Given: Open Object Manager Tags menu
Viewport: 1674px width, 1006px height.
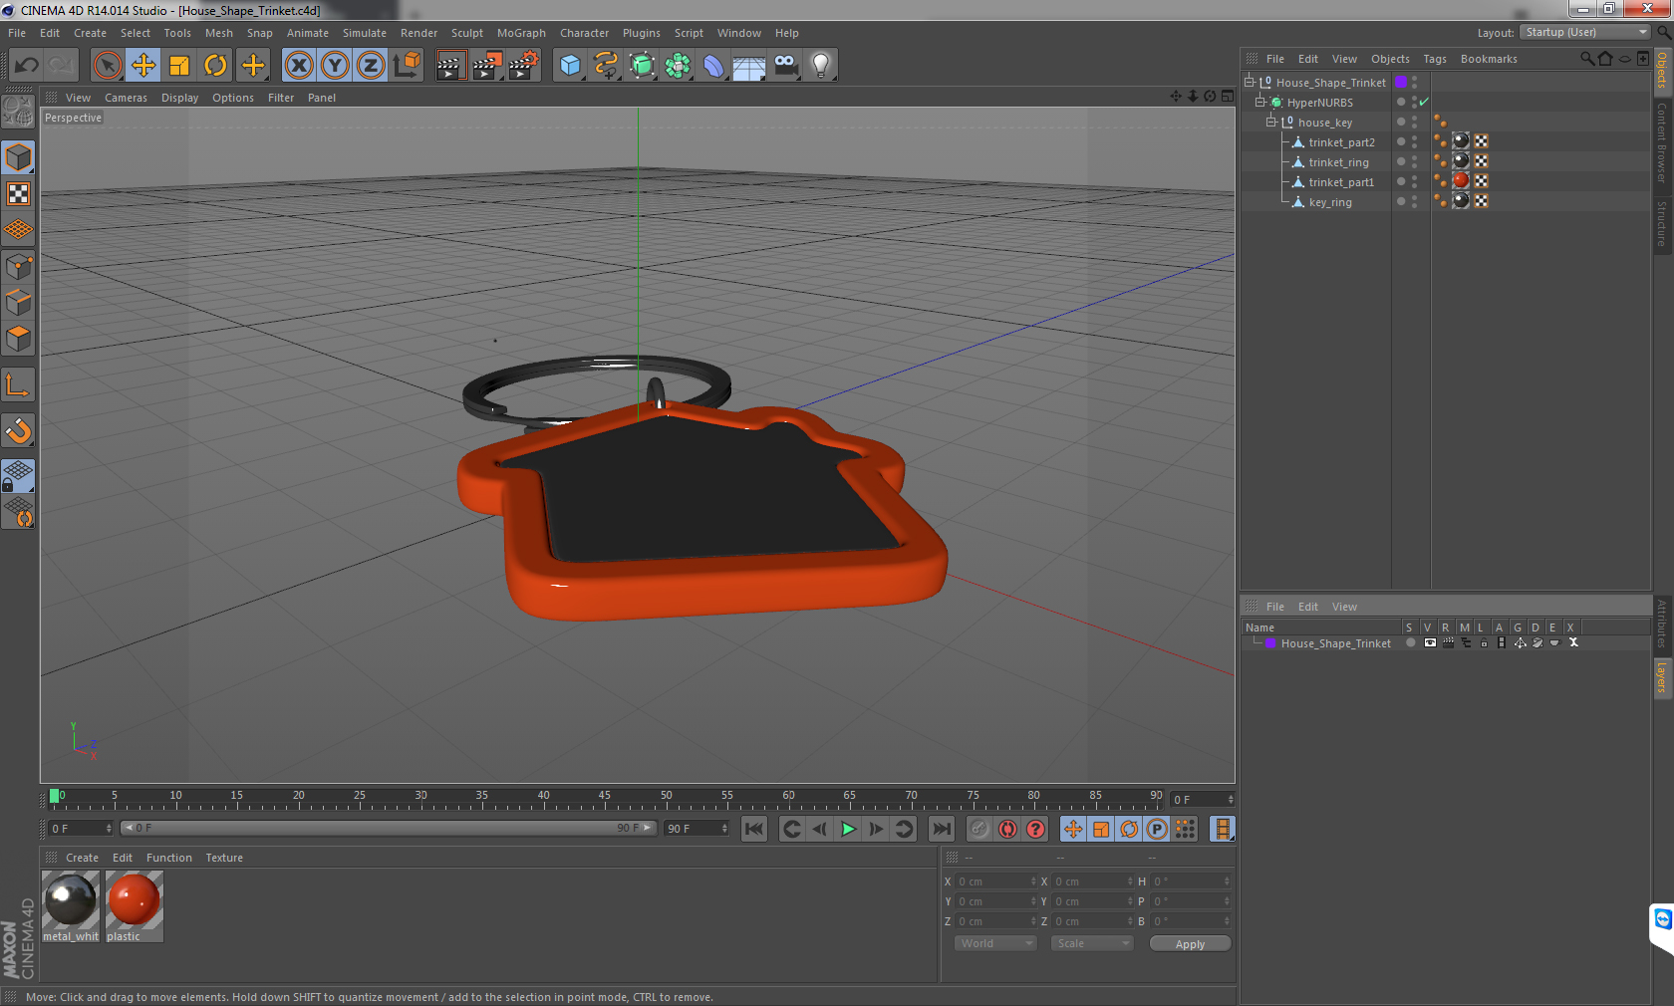Looking at the screenshot, I should click(x=1434, y=59).
